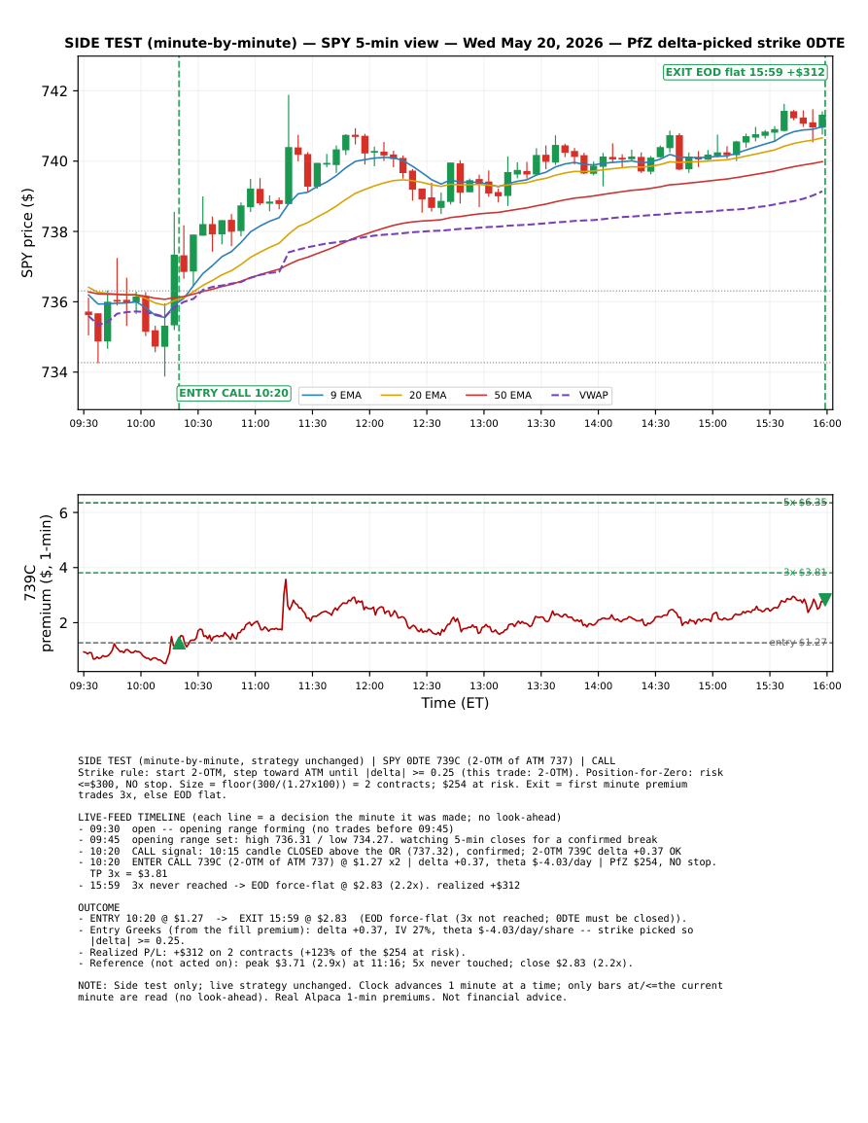
Task: Click the '10:20 ENTER CALL 739C' timeline line
Action: (x=398, y=862)
